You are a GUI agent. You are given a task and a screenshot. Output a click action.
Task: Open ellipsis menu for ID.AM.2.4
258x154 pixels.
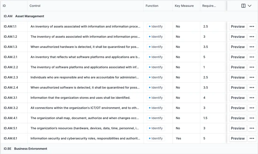pos(252,88)
